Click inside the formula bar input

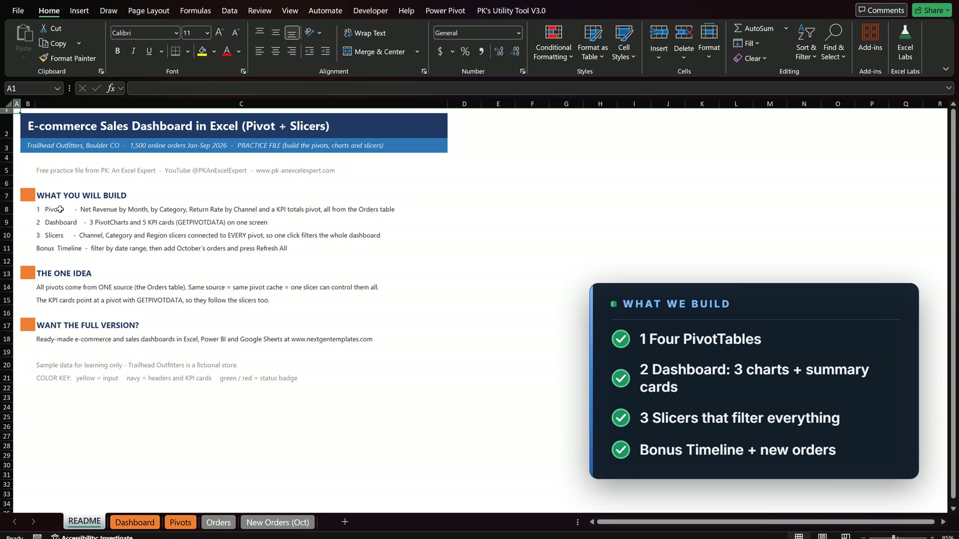pyautogui.click(x=534, y=88)
